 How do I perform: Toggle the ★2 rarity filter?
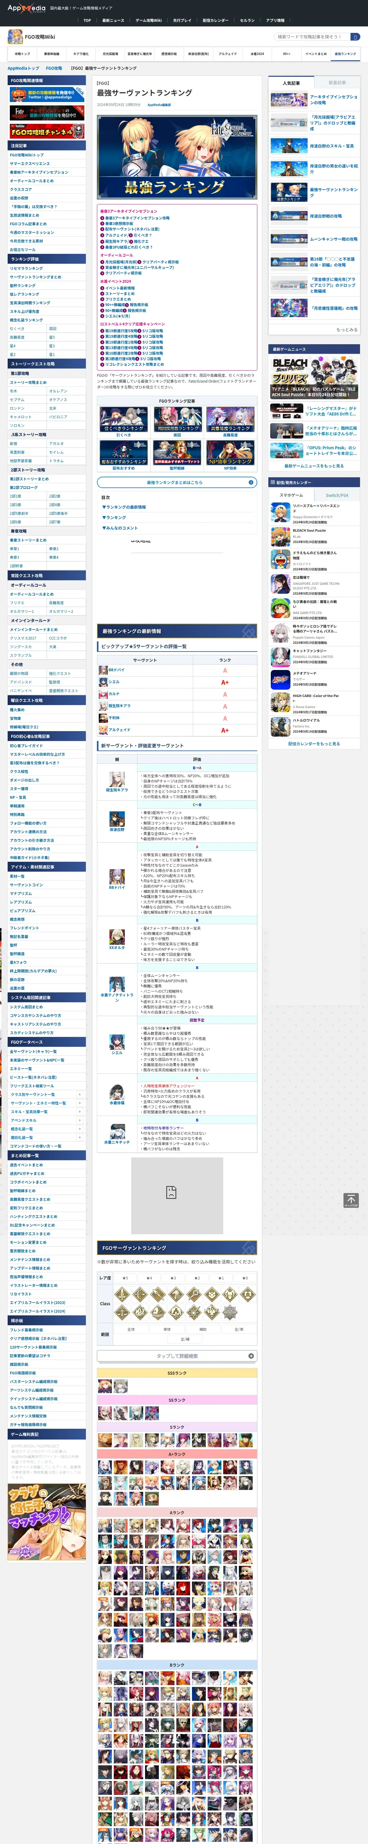tap(197, 1278)
